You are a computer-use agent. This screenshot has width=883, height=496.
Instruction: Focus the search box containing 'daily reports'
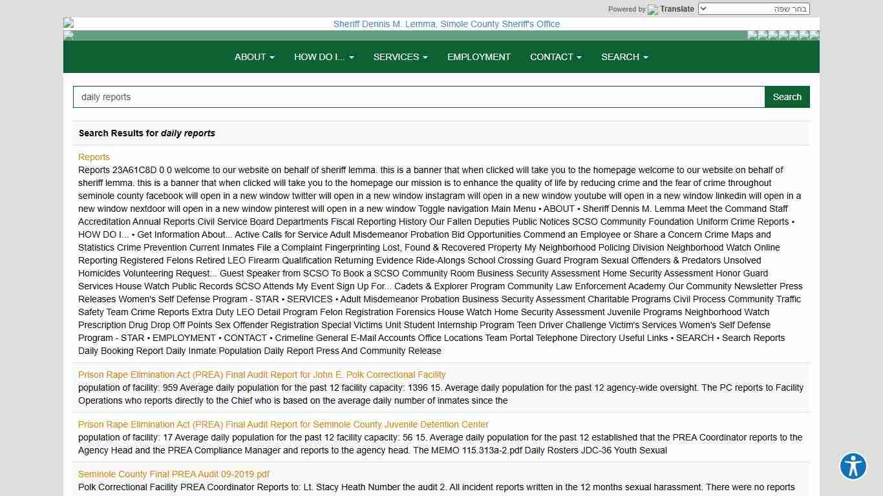418,97
